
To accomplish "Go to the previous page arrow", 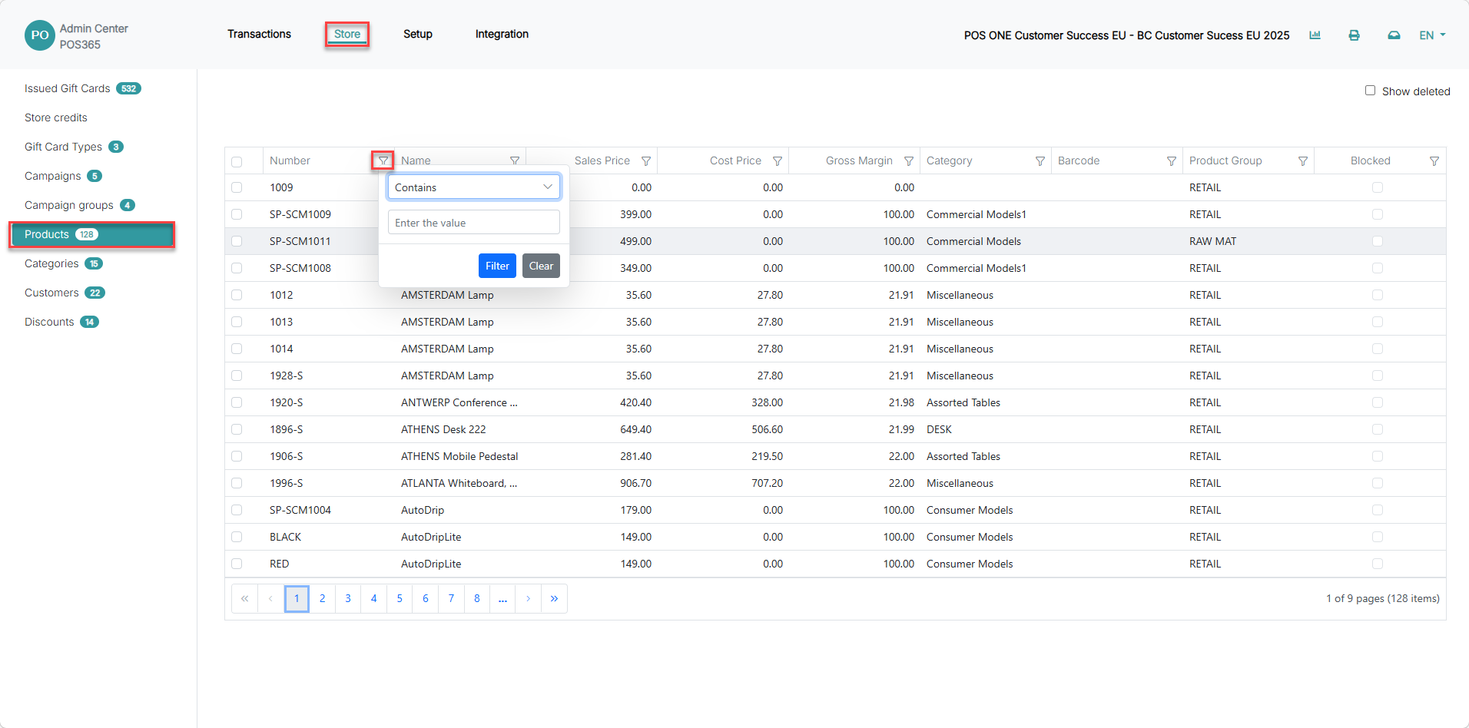I will 270,598.
